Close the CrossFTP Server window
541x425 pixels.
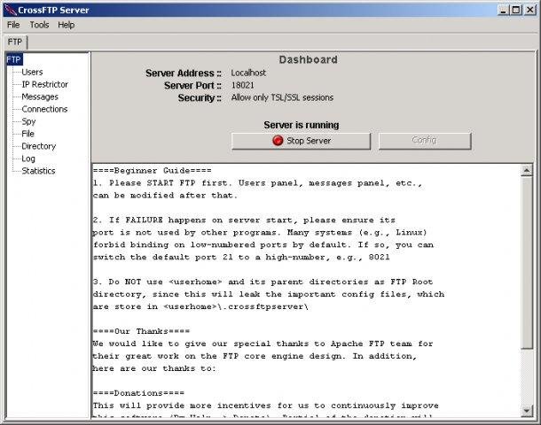[529, 10]
